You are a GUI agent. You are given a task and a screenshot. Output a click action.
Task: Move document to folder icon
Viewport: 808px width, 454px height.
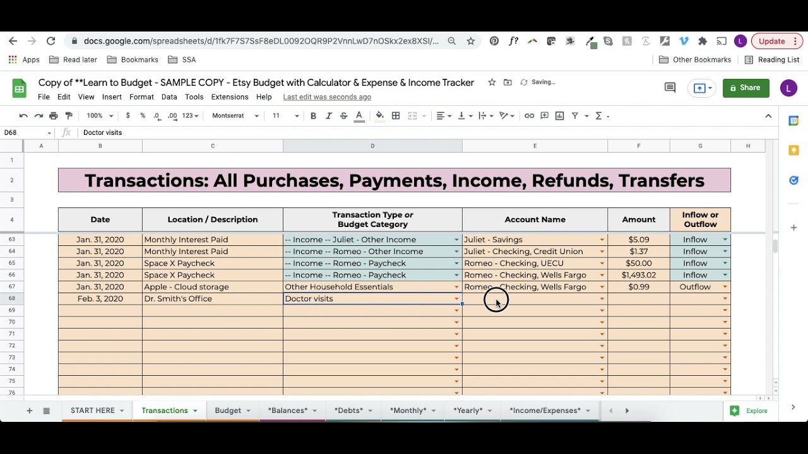tap(508, 83)
